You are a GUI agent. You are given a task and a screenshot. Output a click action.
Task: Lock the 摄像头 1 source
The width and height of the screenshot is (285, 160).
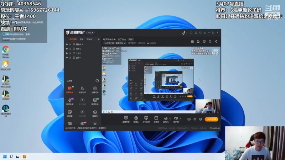70,44
